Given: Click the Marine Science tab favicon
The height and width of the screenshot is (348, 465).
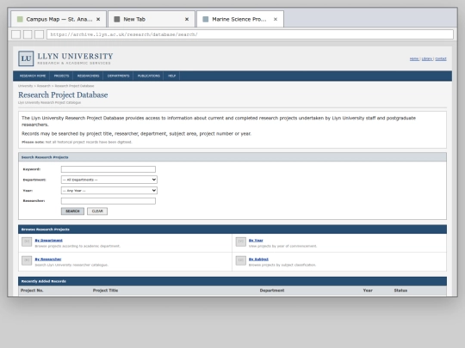Looking at the screenshot, I should tap(205, 19).
